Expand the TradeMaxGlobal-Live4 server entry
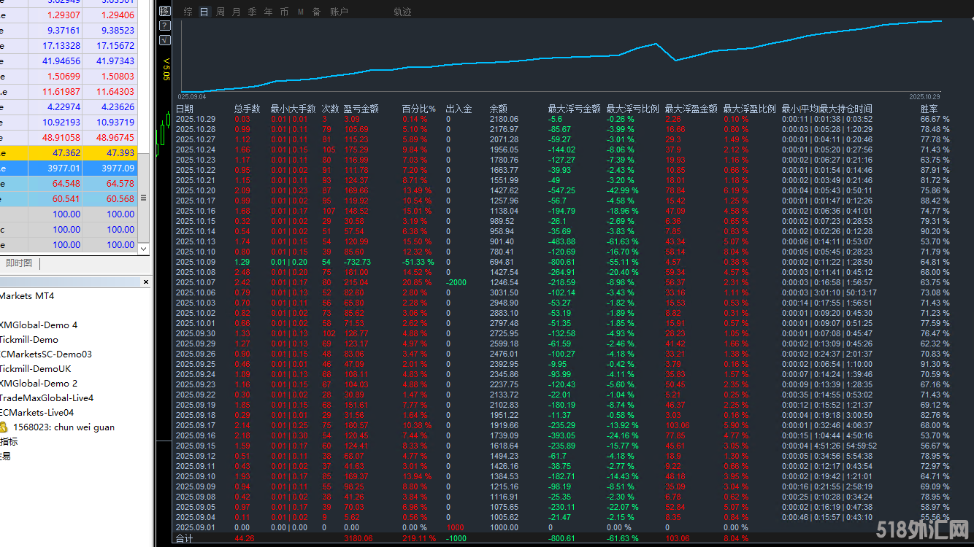974x547 pixels. 47,398
